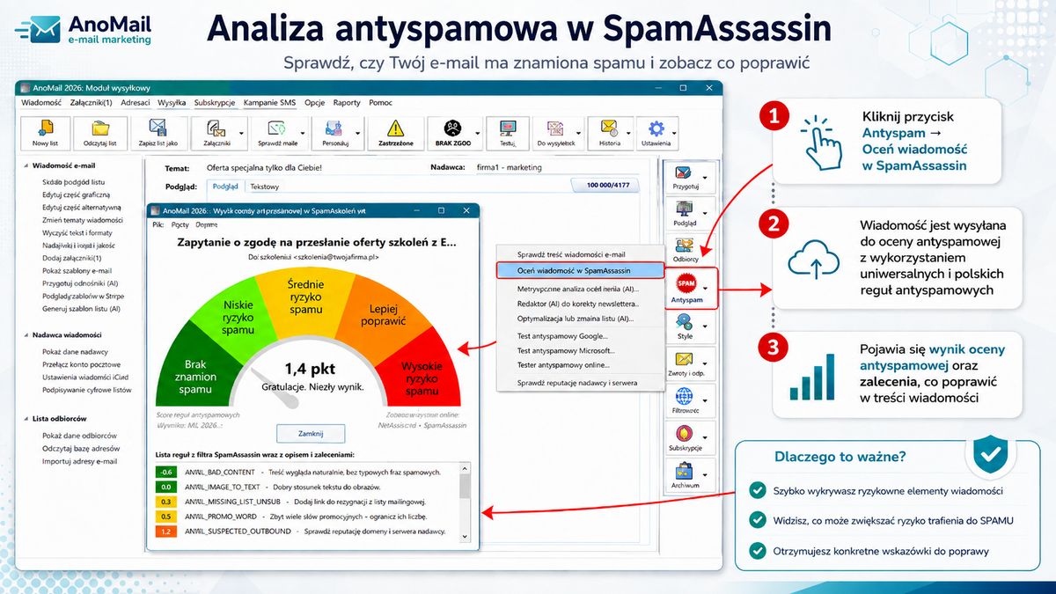Click the Sprawdź maile toolbar icon
Screen dimensions: 1056x594
277,128
